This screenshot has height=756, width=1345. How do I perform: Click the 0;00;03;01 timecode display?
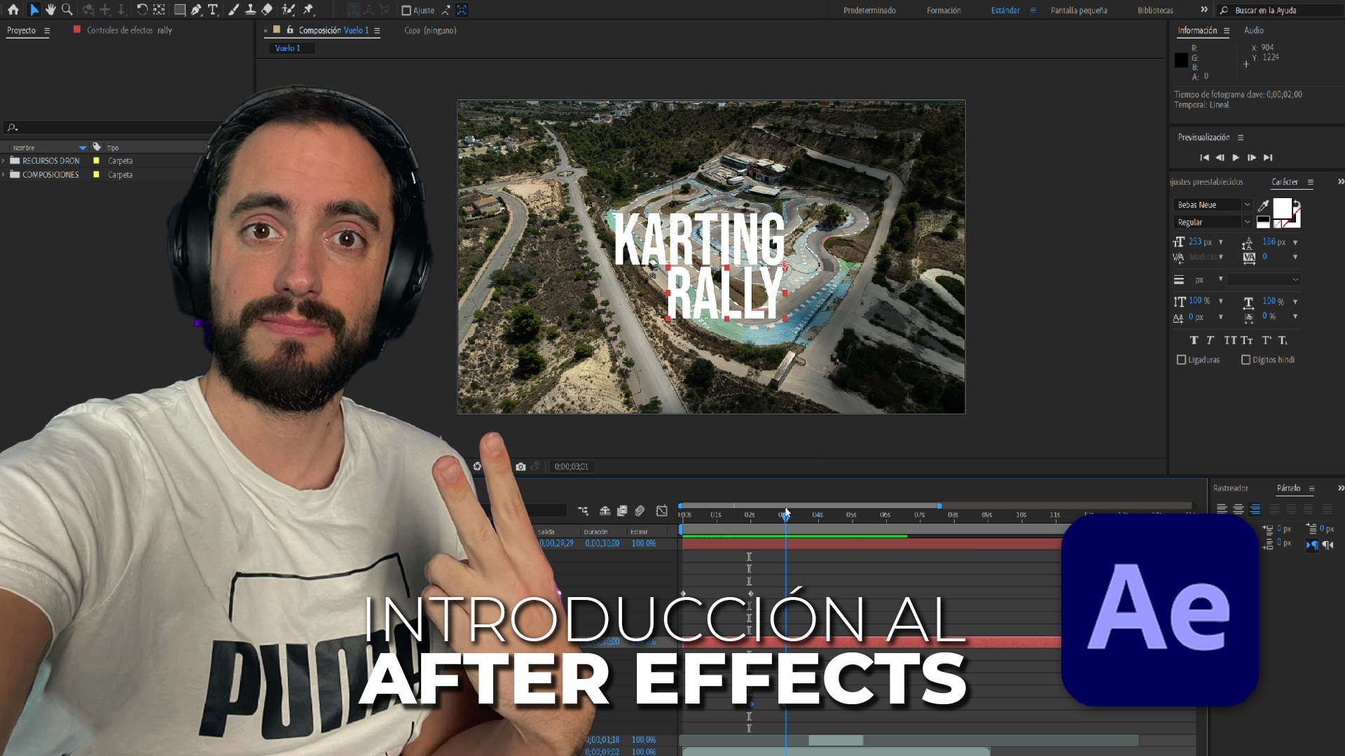click(572, 467)
